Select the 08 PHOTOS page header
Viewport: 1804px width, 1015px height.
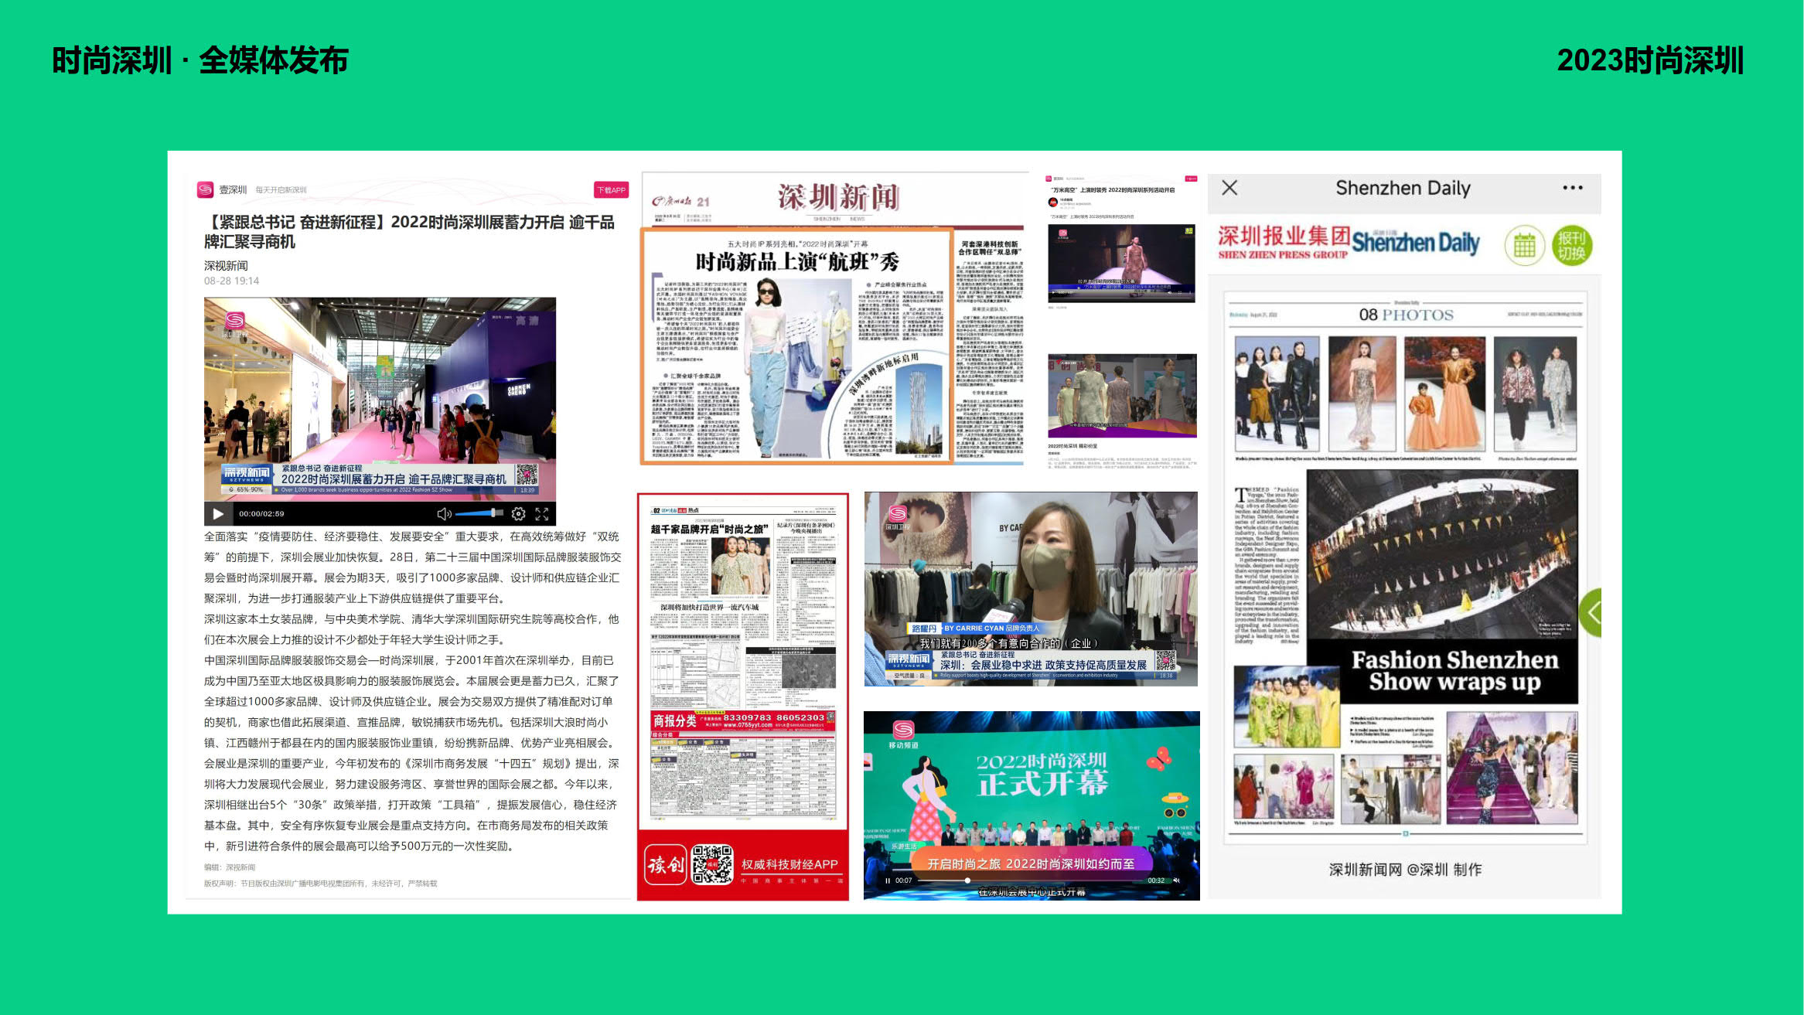point(1406,315)
